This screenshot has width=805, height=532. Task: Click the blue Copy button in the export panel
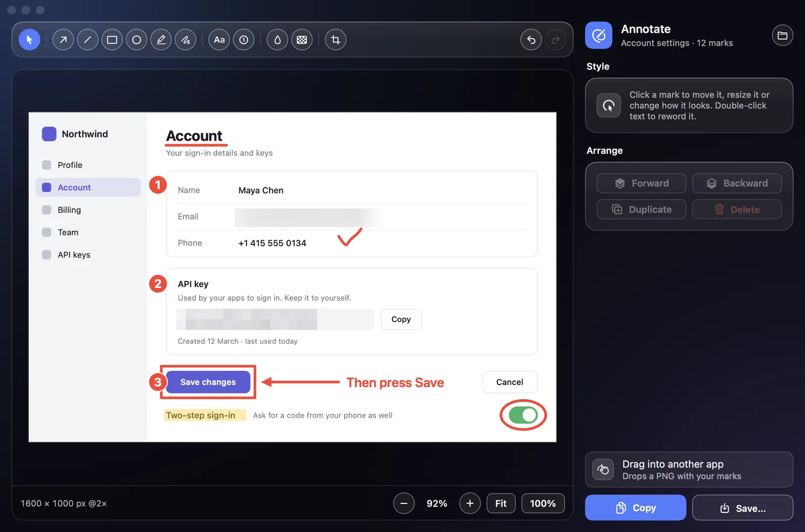[635, 508]
